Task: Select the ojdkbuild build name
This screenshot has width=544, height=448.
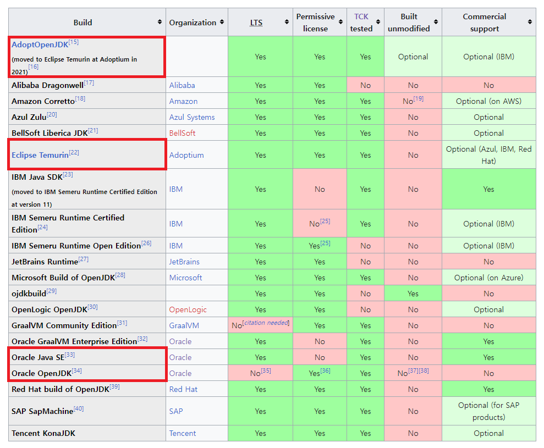Action: [x=29, y=294]
